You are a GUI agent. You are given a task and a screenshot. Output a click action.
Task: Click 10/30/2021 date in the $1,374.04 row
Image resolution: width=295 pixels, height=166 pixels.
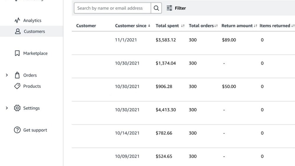point(127,63)
